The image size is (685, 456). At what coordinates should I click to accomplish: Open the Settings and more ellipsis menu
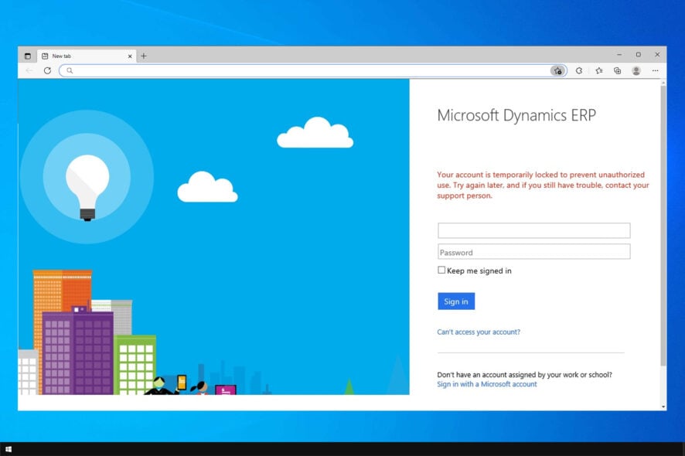[655, 70]
